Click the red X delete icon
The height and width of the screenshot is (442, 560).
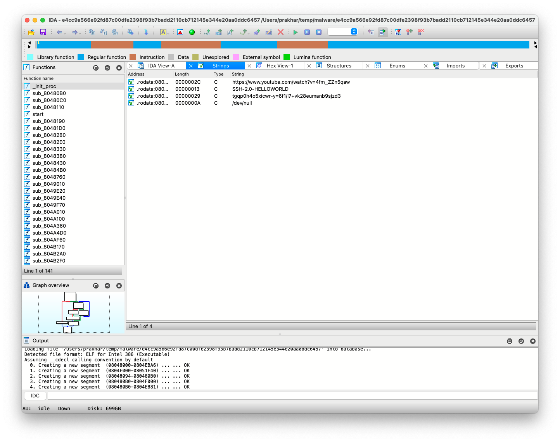point(280,32)
